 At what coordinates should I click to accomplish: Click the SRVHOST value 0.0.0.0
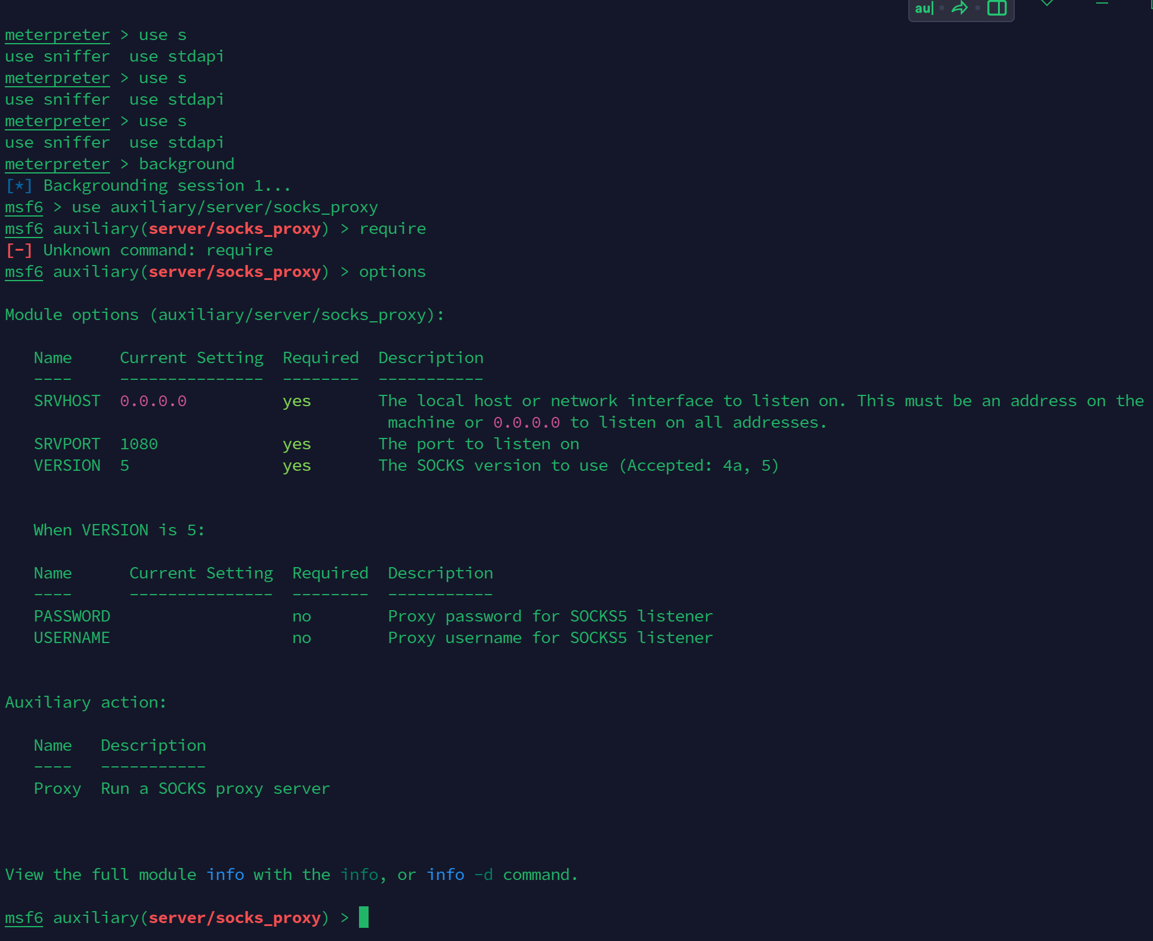(153, 401)
